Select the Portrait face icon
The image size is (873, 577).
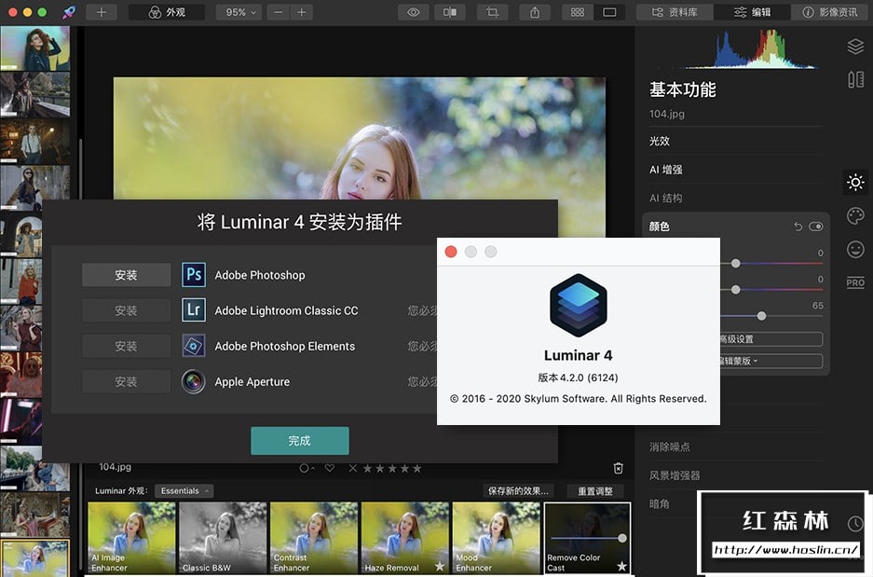855,249
